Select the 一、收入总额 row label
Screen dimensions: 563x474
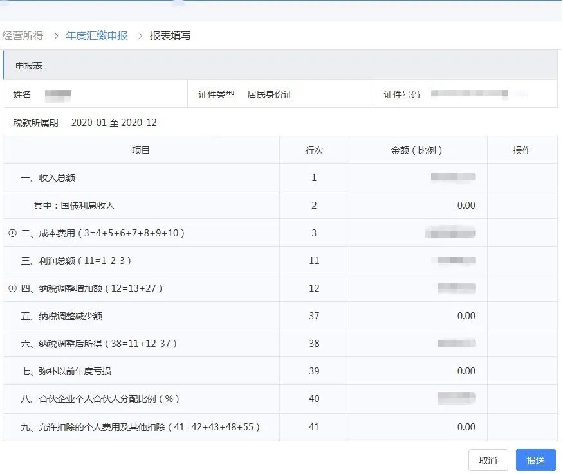pos(48,178)
